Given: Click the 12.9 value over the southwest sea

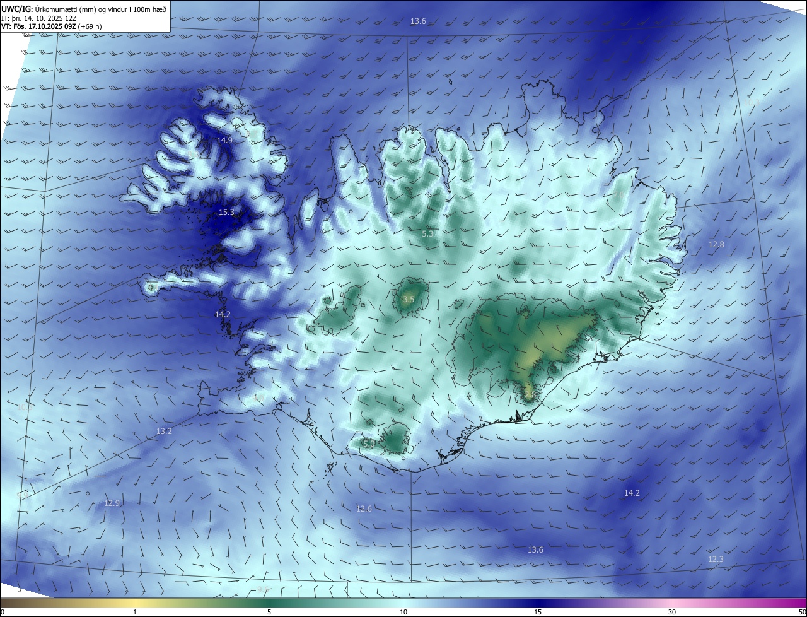Looking at the screenshot, I should [x=112, y=503].
